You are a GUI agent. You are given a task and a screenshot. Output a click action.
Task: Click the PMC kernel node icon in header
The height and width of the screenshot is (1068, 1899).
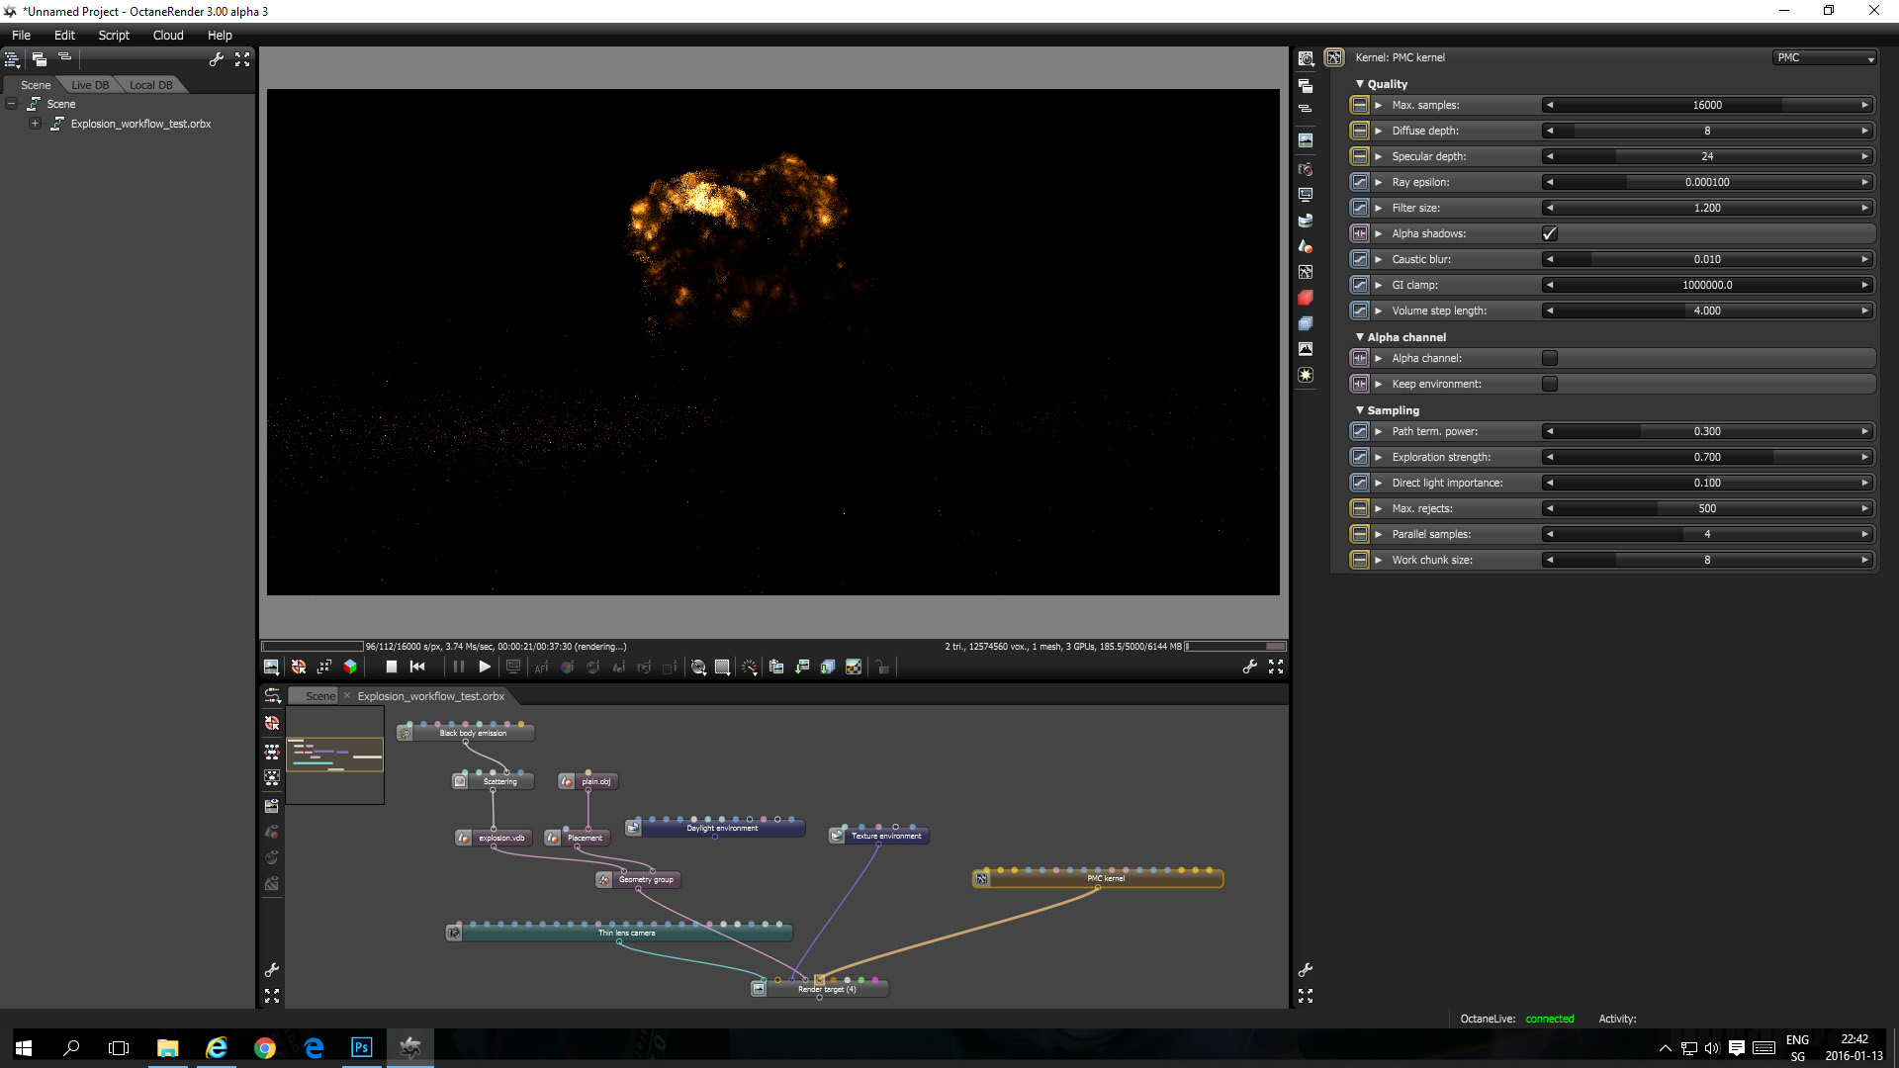(x=1334, y=57)
